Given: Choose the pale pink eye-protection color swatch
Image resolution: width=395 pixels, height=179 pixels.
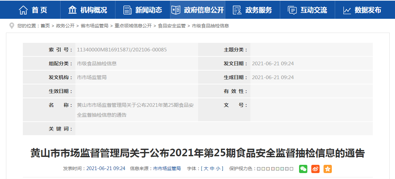Looking at the screenshot, I should tap(273, 169).
